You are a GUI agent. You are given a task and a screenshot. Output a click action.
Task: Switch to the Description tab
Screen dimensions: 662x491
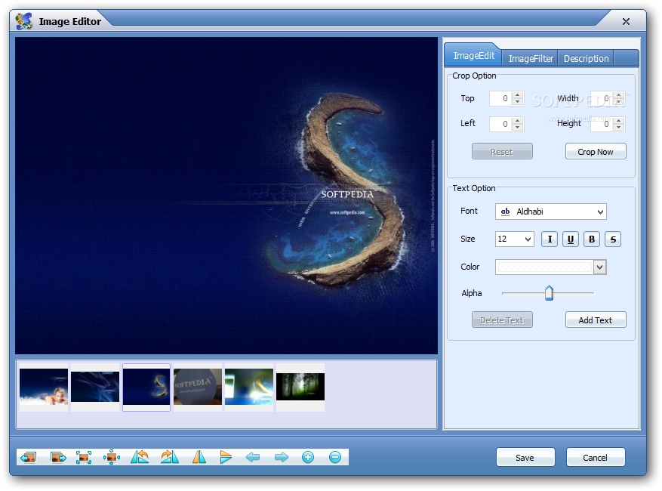click(x=586, y=58)
